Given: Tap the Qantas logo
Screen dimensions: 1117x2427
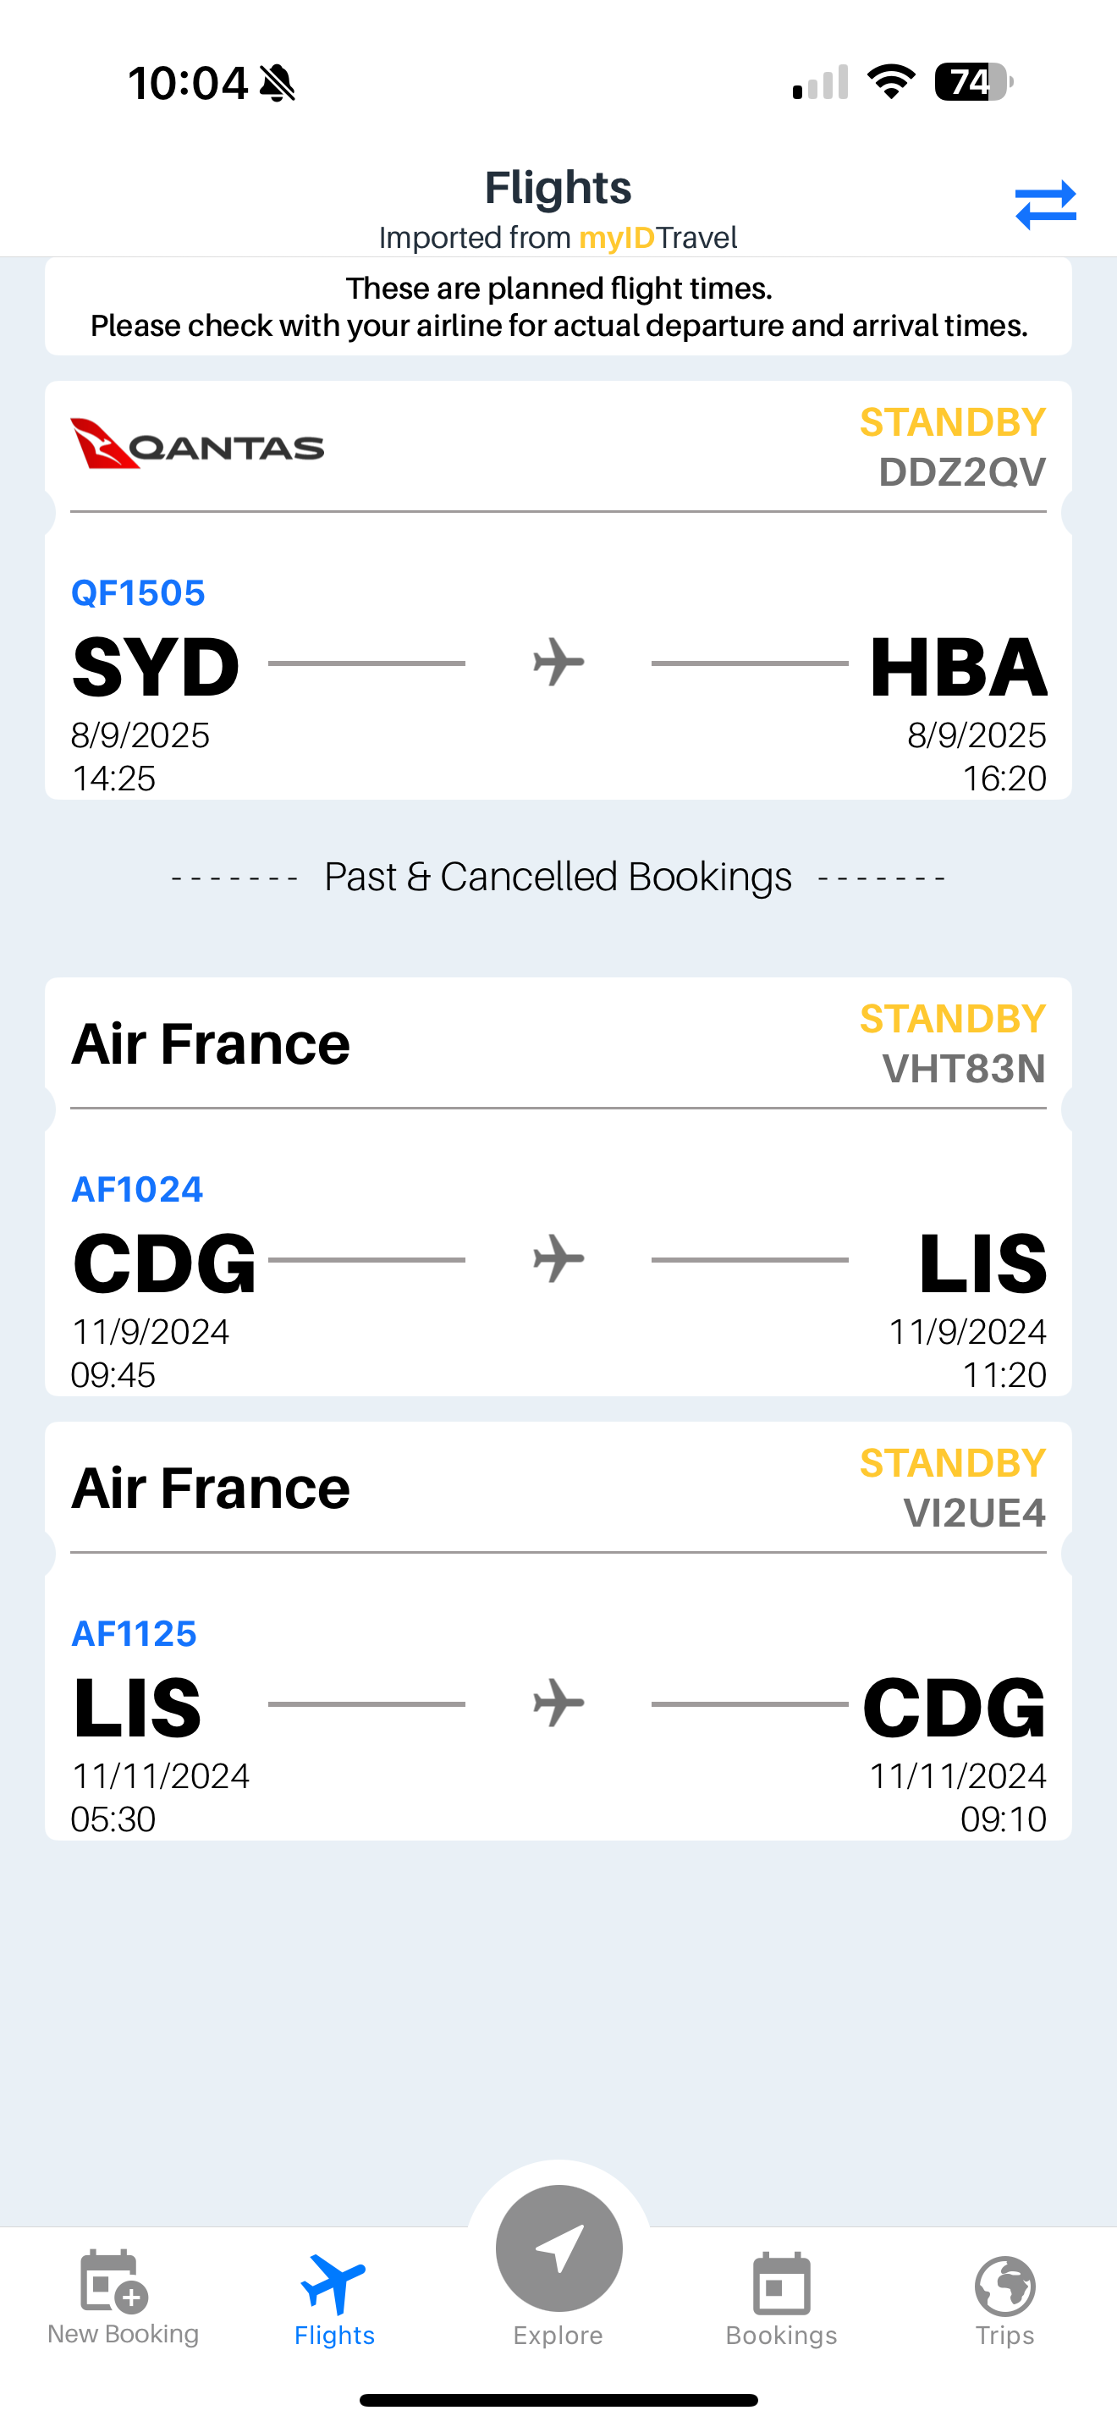Looking at the screenshot, I should click(x=198, y=443).
